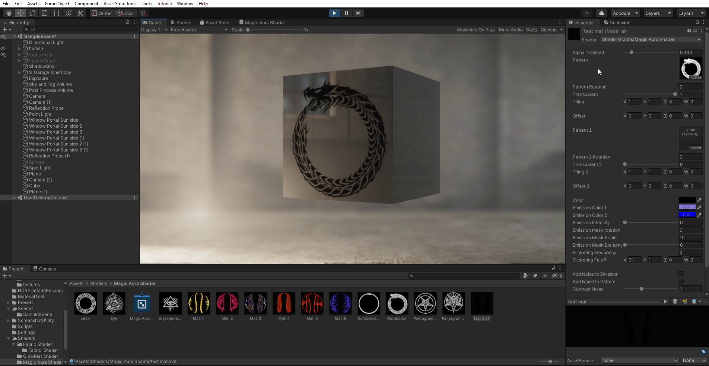Click the favorites star icon in Project
Viewport: 709px width, 366px height.
pos(545,276)
